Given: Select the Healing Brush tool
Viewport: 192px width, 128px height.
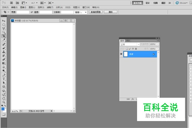Looking at the screenshot, I should [4, 44].
